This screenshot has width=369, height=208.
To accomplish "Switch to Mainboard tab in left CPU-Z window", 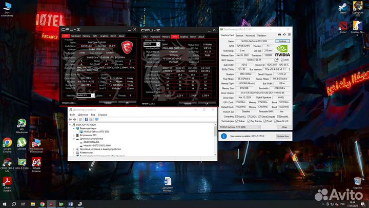I will (x=75, y=36).
